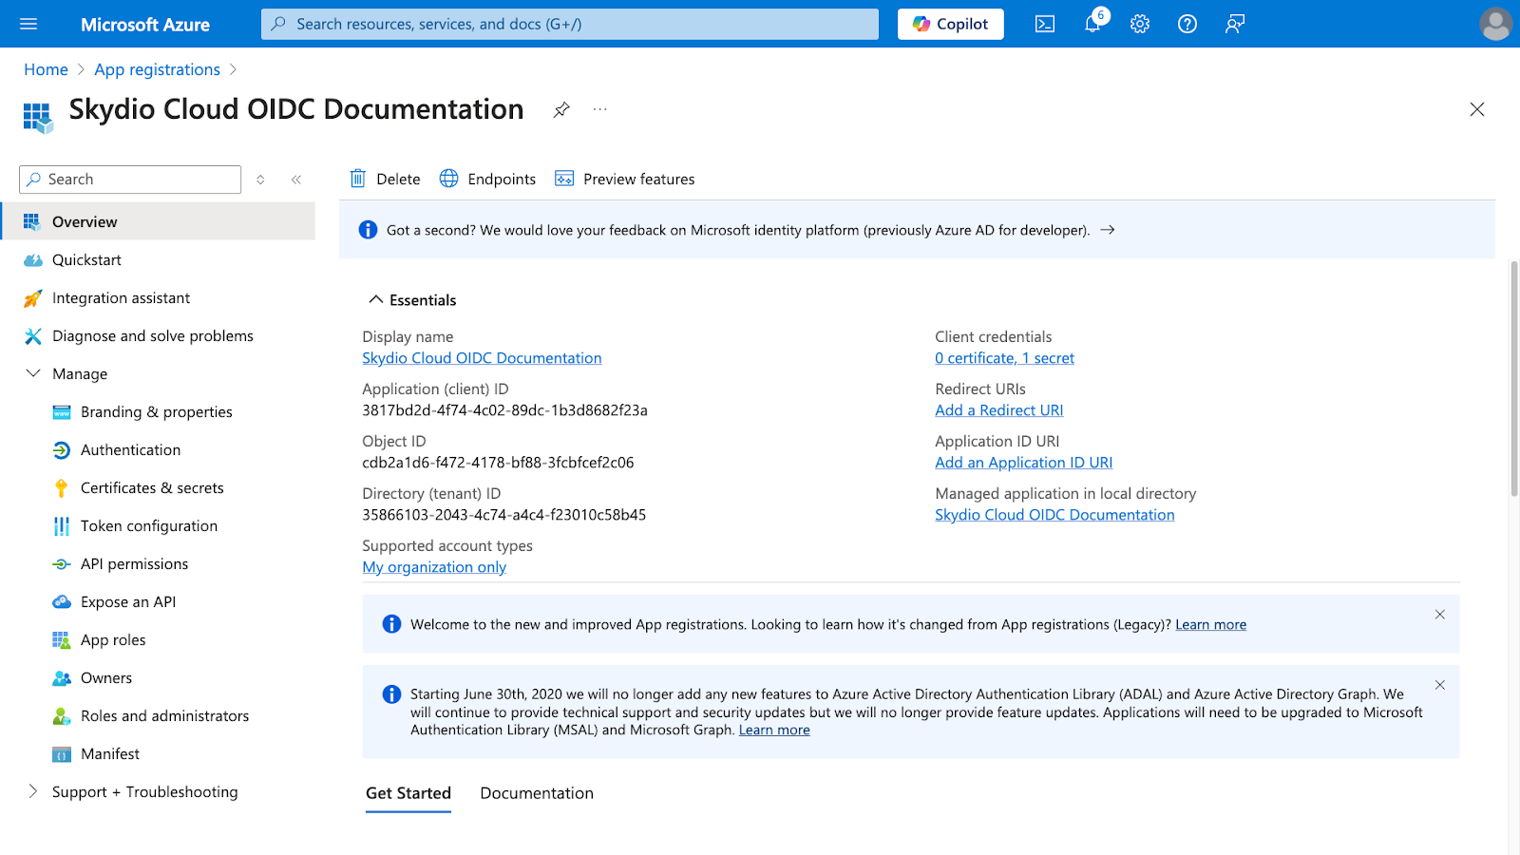Image resolution: width=1520 pixels, height=855 pixels.
Task: Open the feedback icon in top bar
Action: click(x=1235, y=24)
